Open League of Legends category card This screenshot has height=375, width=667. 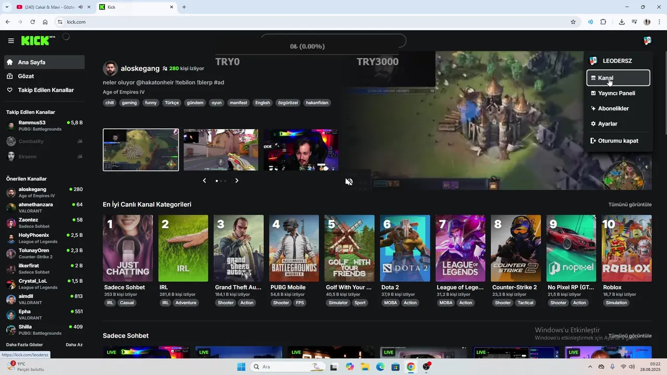click(x=461, y=248)
